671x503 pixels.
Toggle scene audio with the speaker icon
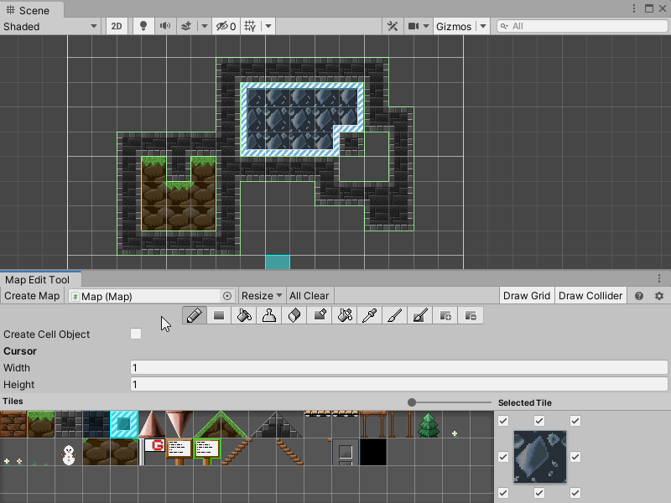point(165,26)
